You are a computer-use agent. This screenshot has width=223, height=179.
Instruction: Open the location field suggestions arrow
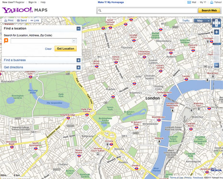tap(74, 41)
